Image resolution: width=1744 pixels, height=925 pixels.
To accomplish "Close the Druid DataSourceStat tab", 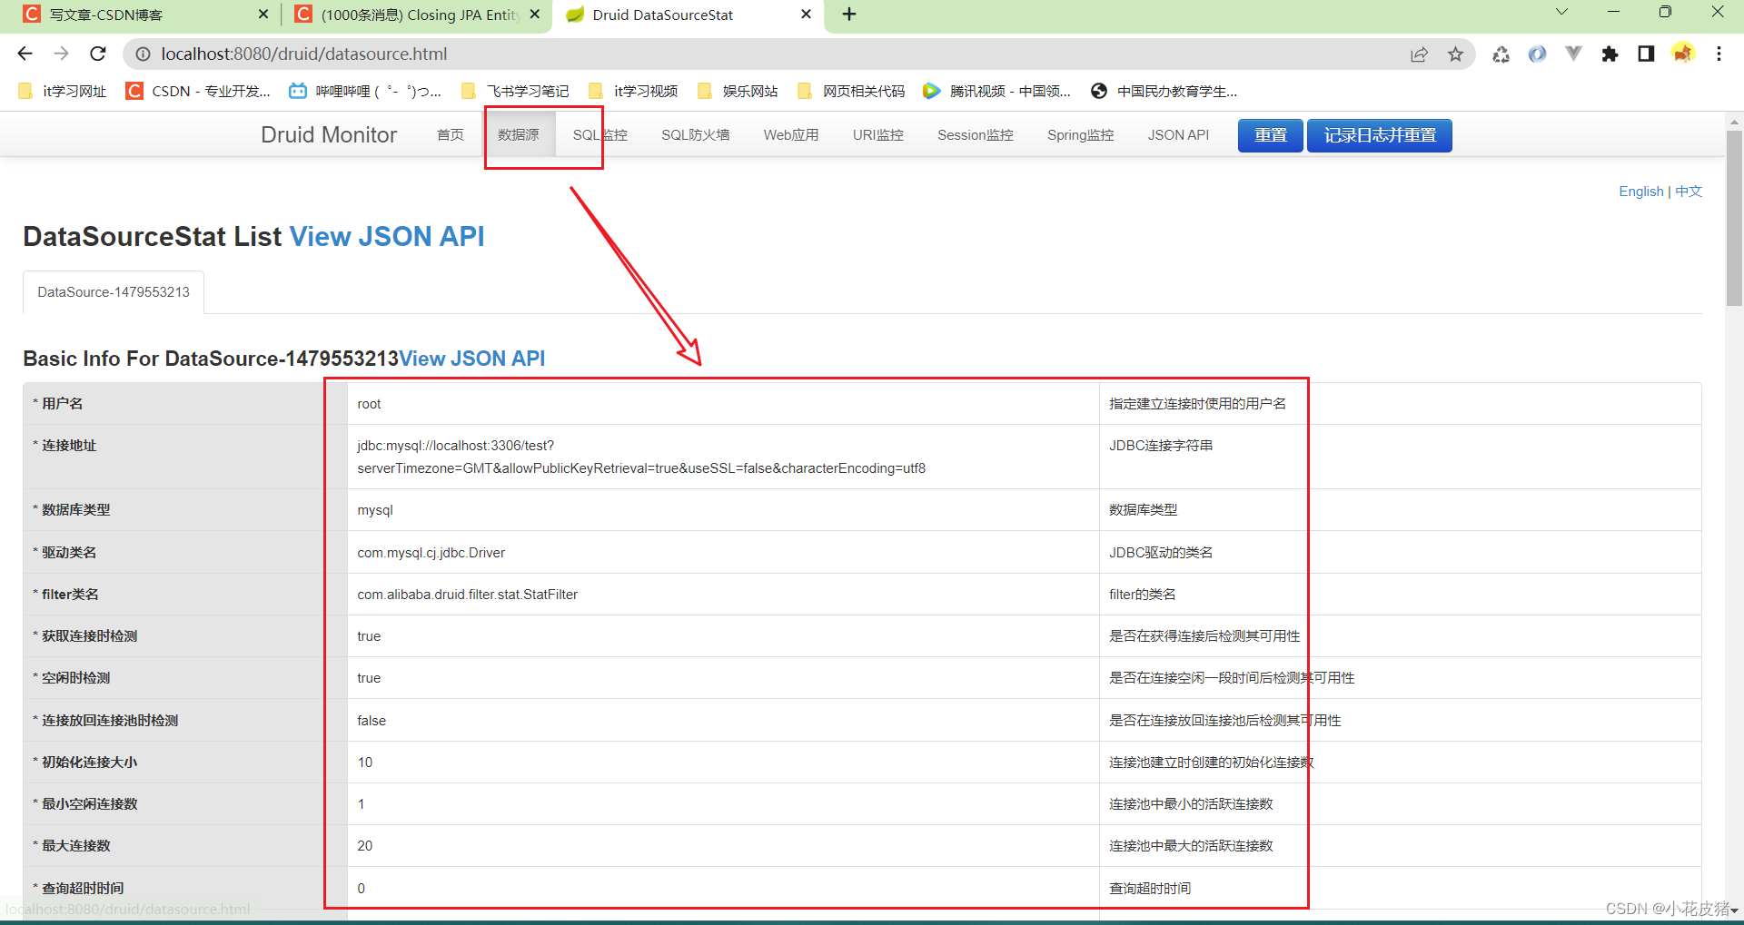I will (x=806, y=15).
